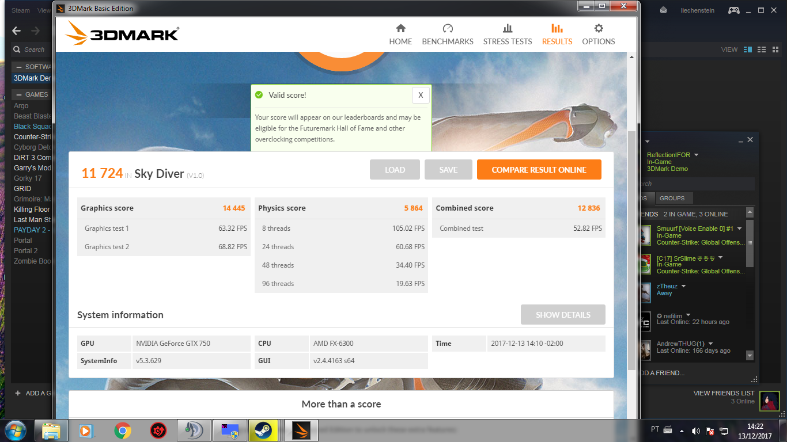The image size is (787, 442).
Task: Select Counter-Strike in Steam library list
Action: [33, 137]
